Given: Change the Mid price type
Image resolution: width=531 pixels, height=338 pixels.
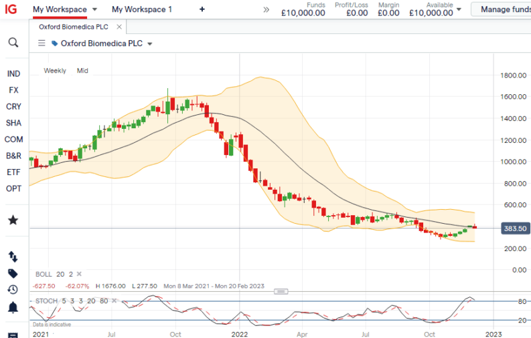Looking at the screenshot, I should 82,71.
